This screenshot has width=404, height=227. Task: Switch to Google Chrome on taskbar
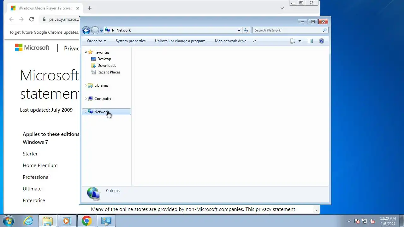[86, 221]
